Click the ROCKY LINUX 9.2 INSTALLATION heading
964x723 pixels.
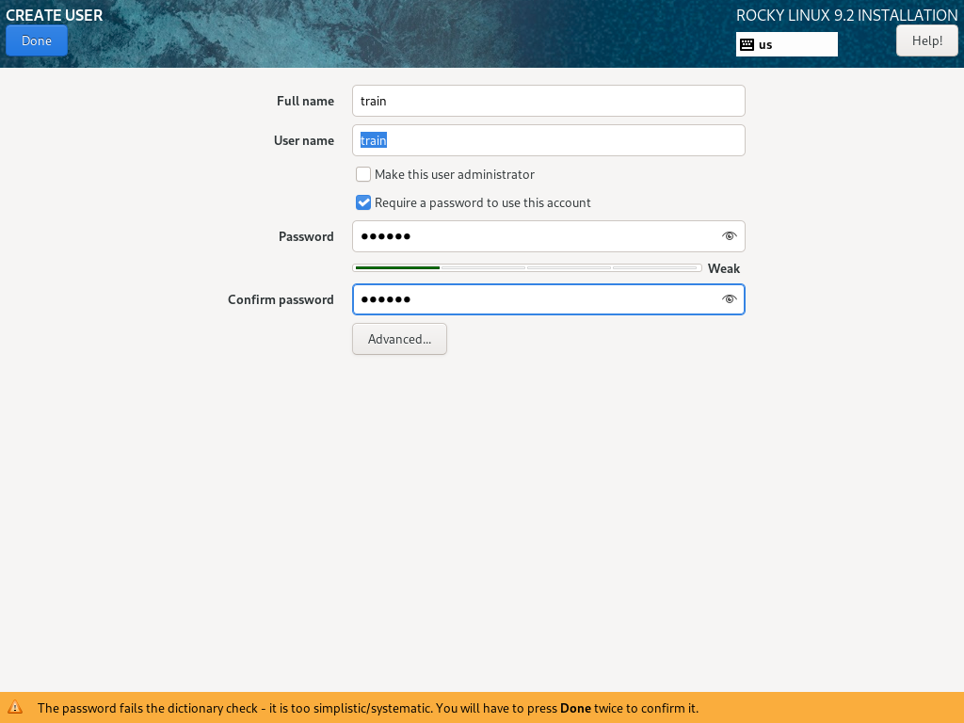(x=846, y=15)
